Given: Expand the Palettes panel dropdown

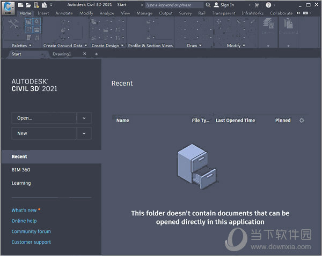Looking at the screenshot, I should pyautogui.click(x=30, y=46).
